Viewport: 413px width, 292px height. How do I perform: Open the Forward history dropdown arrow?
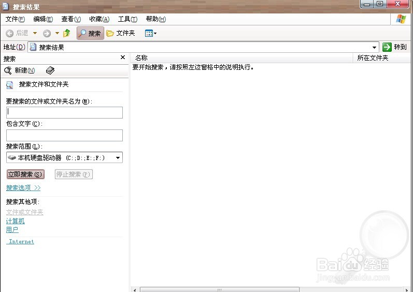tap(57, 33)
